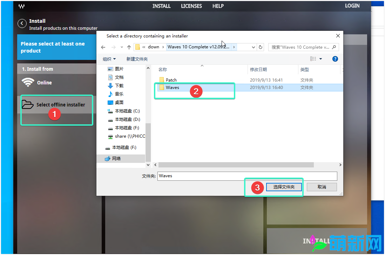Click the down breadcrumb segment
The image size is (385, 255).
click(x=154, y=47)
